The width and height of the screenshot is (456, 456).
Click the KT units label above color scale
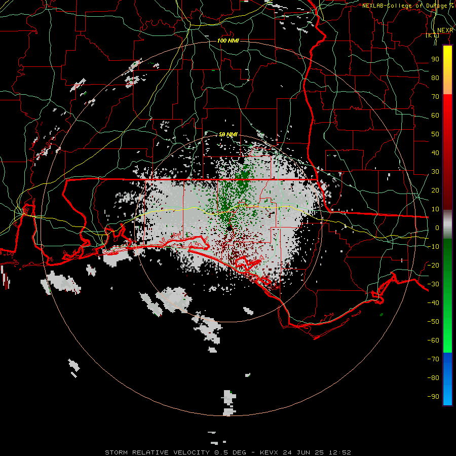click(433, 35)
